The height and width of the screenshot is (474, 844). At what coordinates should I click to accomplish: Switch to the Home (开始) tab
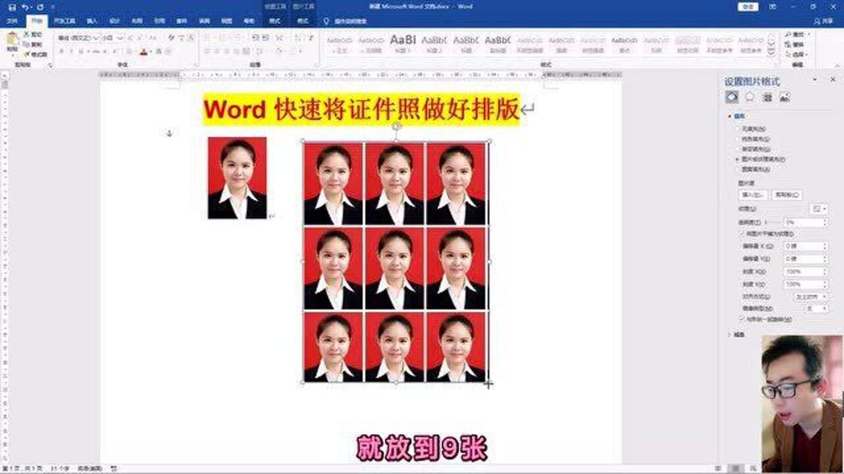pyautogui.click(x=36, y=21)
